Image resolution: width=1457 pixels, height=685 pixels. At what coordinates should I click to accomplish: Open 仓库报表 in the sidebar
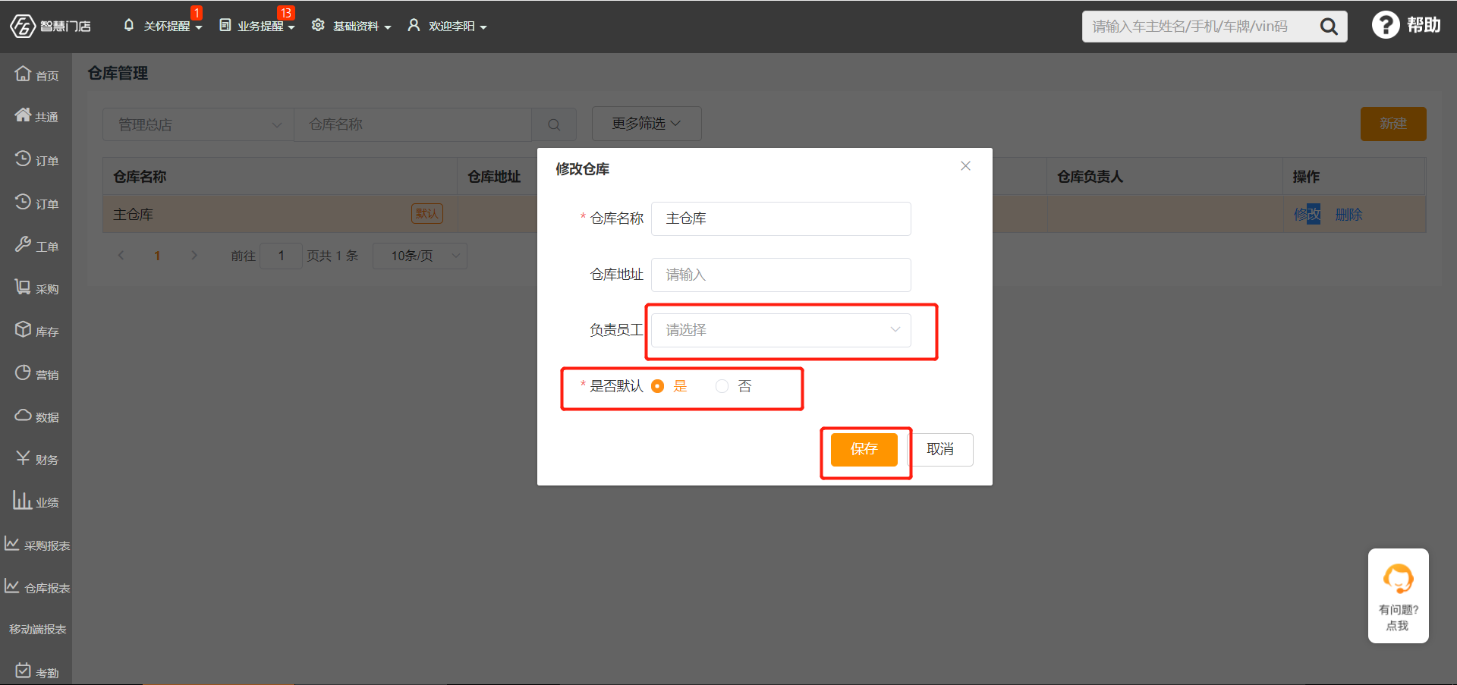pos(36,587)
